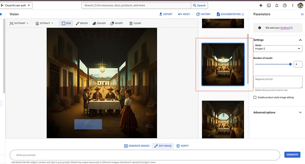305x164 pixels.
Task: Enable product style image editing checkbox
Action: tap(255, 97)
